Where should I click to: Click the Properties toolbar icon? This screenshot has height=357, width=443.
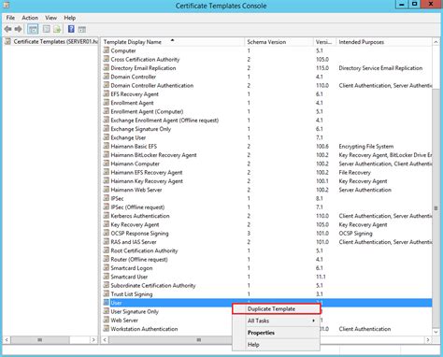(x=47, y=29)
